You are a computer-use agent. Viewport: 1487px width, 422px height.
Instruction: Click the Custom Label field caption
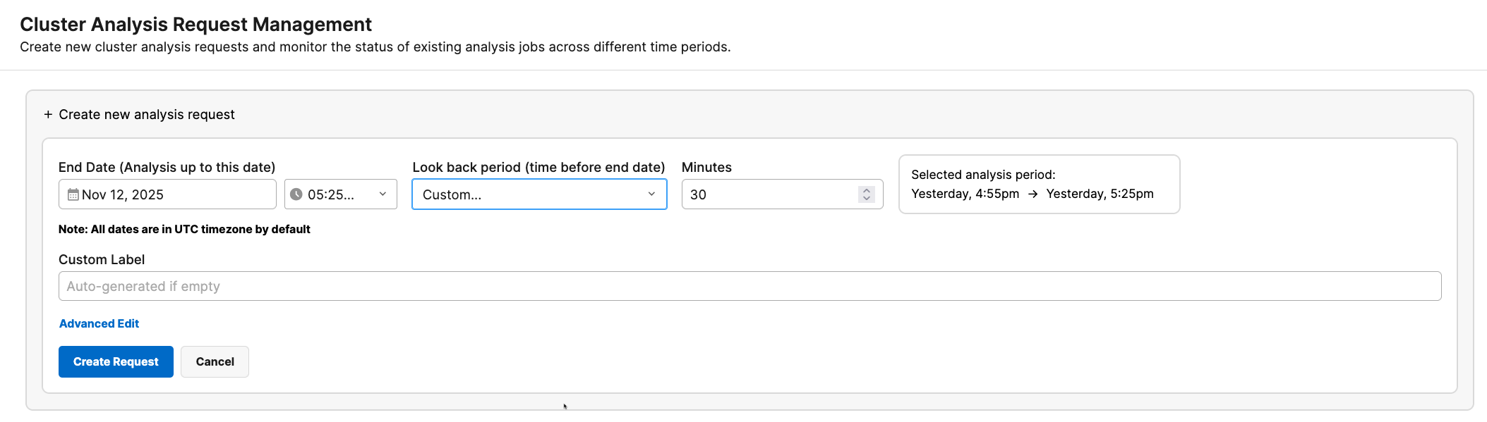pyautogui.click(x=102, y=259)
